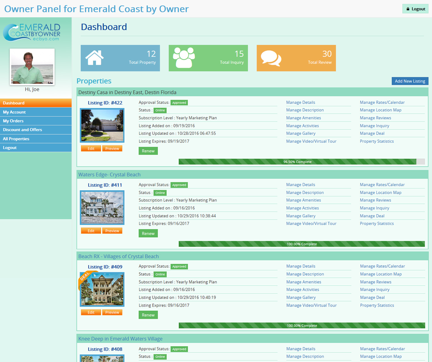Click the Online status badge for listing #411
This screenshot has width=432, height=362.
coord(160,193)
